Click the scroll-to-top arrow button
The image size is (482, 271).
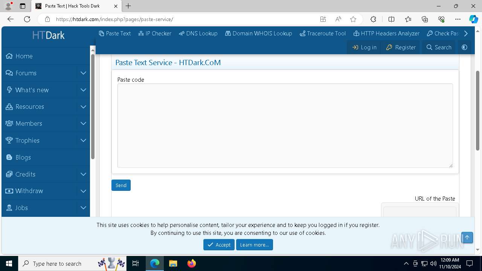pyautogui.click(x=467, y=237)
